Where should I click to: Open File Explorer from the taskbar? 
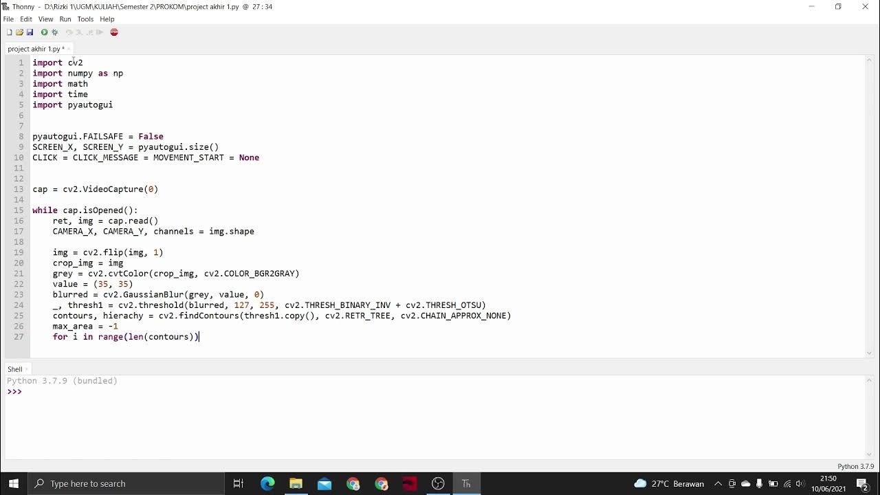(x=296, y=483)
